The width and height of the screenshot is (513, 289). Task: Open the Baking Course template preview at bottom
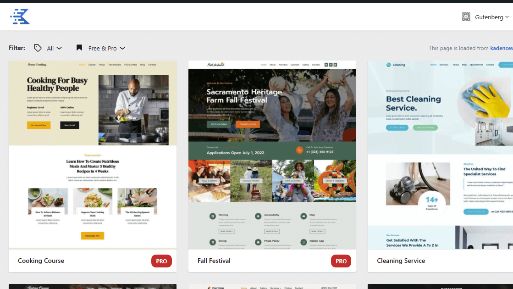click(x=93, y=287)
